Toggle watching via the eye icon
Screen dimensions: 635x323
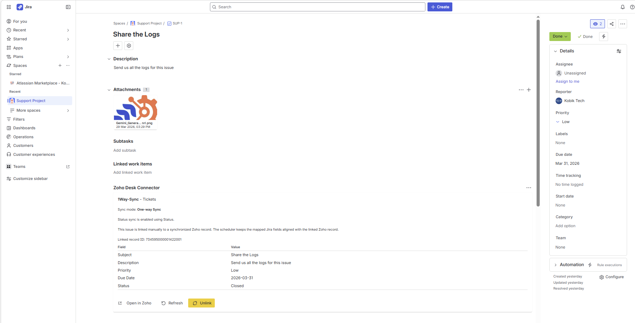pyautogui.click(x=597, y=24)
